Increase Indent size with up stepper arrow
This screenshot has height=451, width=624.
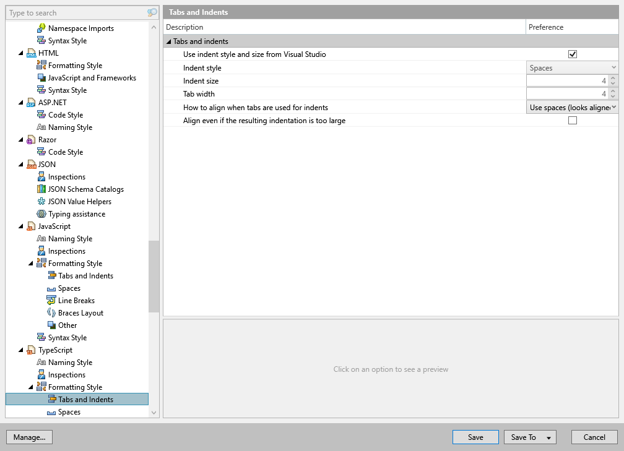click(613, 78)
